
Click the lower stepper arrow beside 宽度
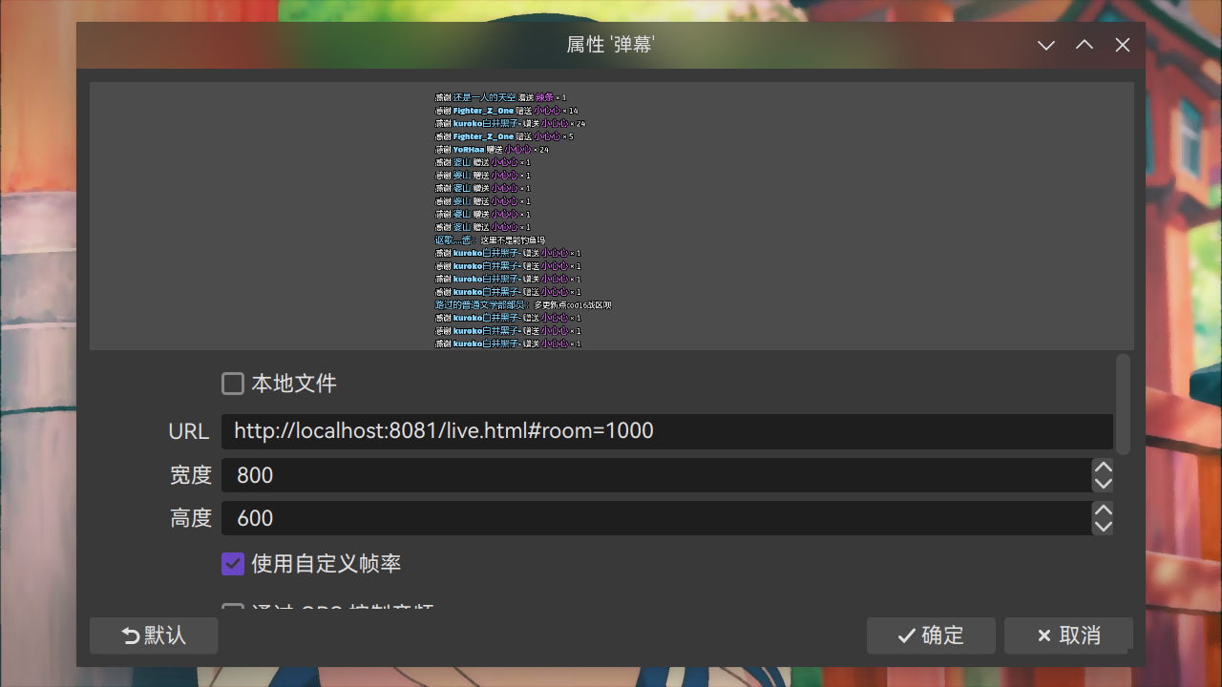point(1103,484)
